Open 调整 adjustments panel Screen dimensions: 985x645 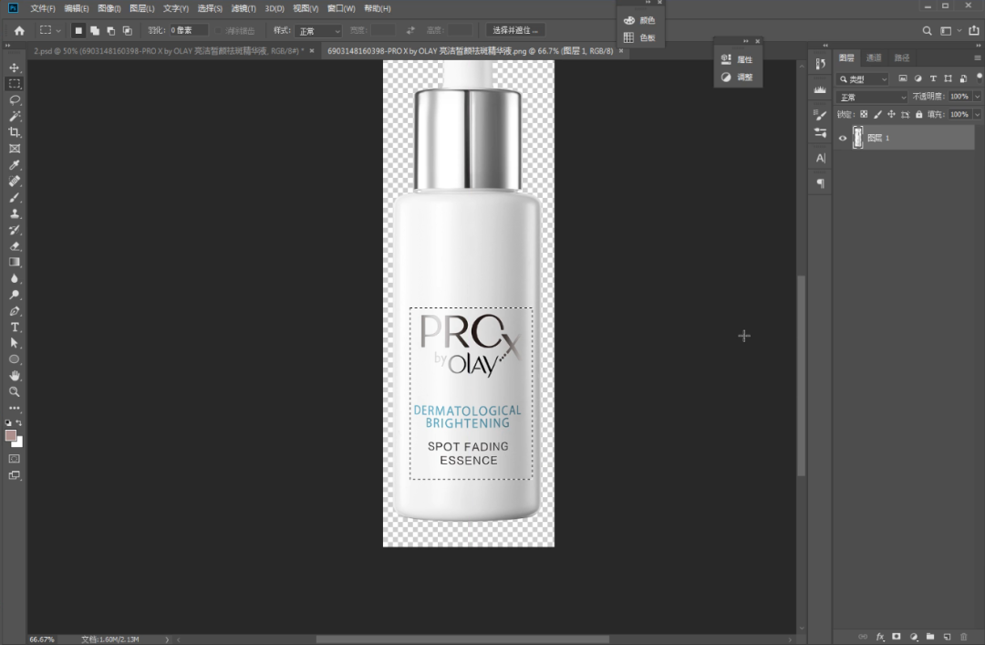(738, 77)
